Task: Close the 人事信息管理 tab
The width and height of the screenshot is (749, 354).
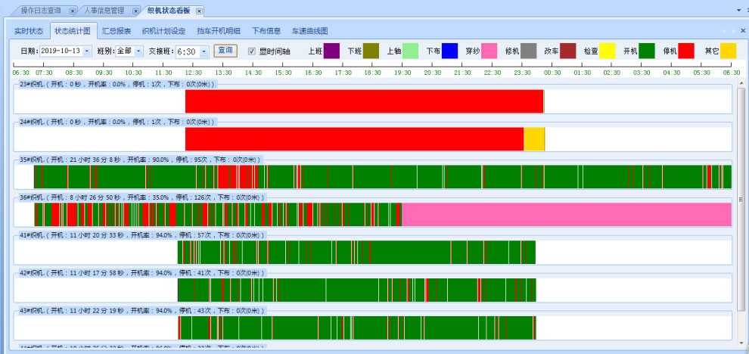Action: [135, 11]
